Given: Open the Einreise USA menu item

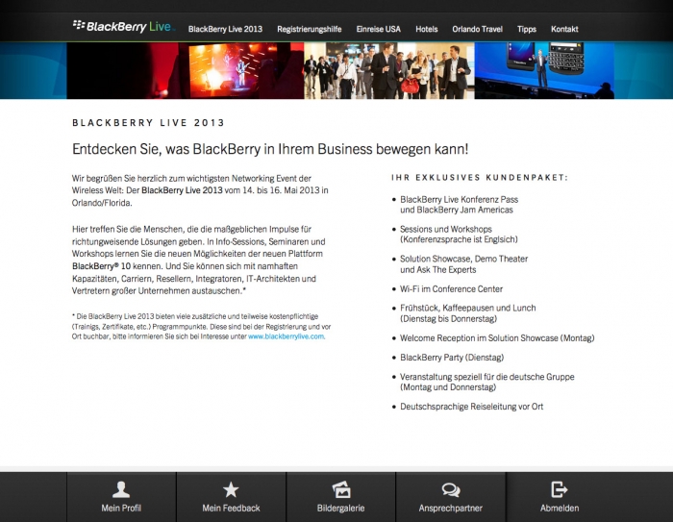Looking at the screenshot, I should pyautogui.click(x=378, y=29).
